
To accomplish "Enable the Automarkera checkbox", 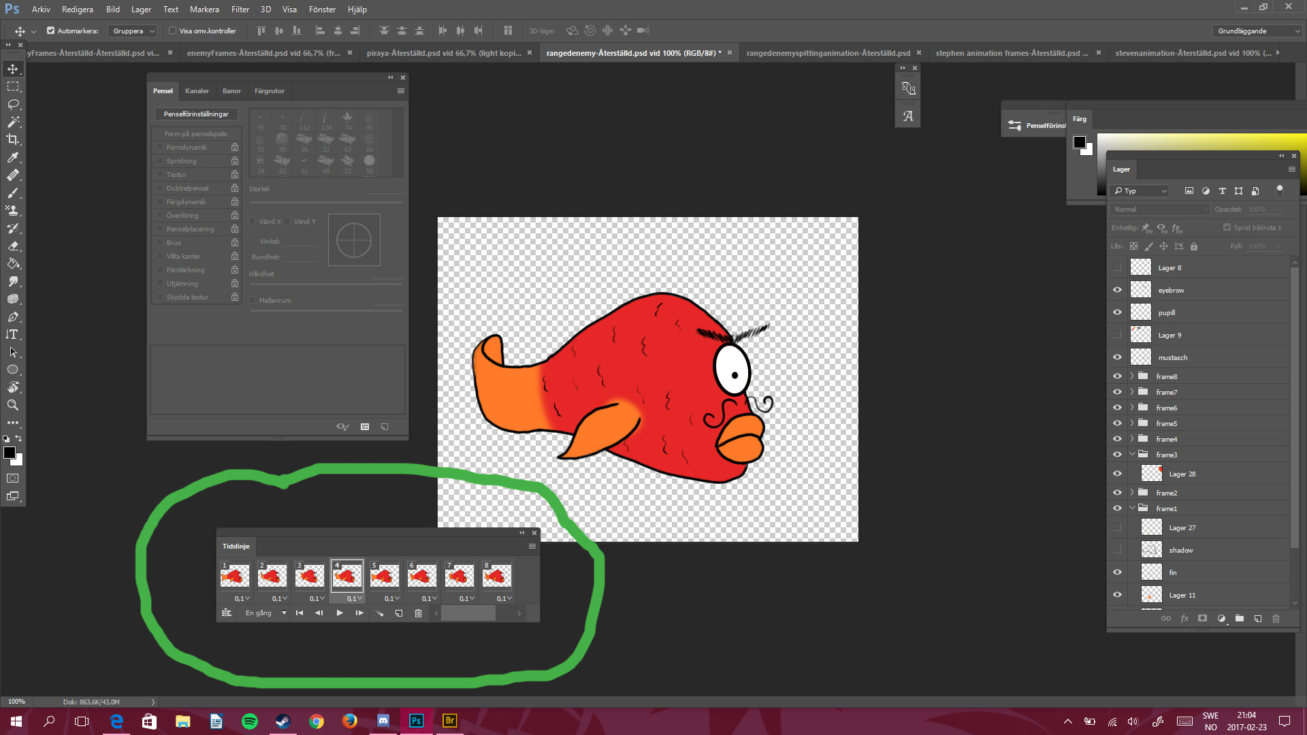I will coord(50,31).
